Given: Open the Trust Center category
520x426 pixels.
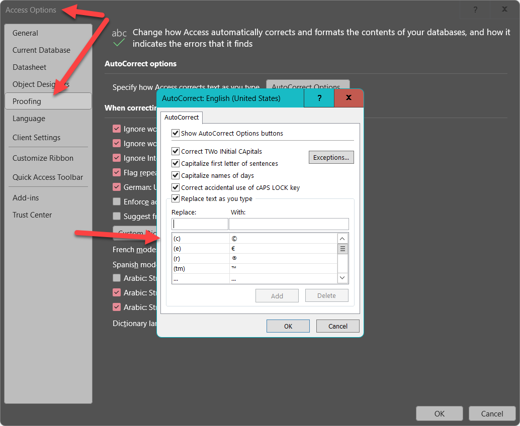Looking at the screenshot, I should point(32,215).
